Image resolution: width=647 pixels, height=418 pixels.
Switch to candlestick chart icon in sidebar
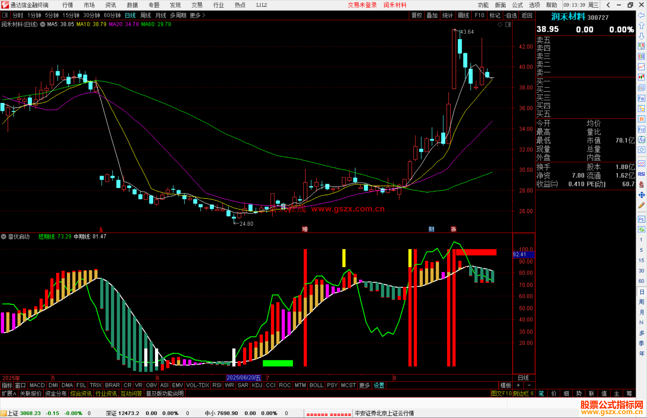coord(641,77)
